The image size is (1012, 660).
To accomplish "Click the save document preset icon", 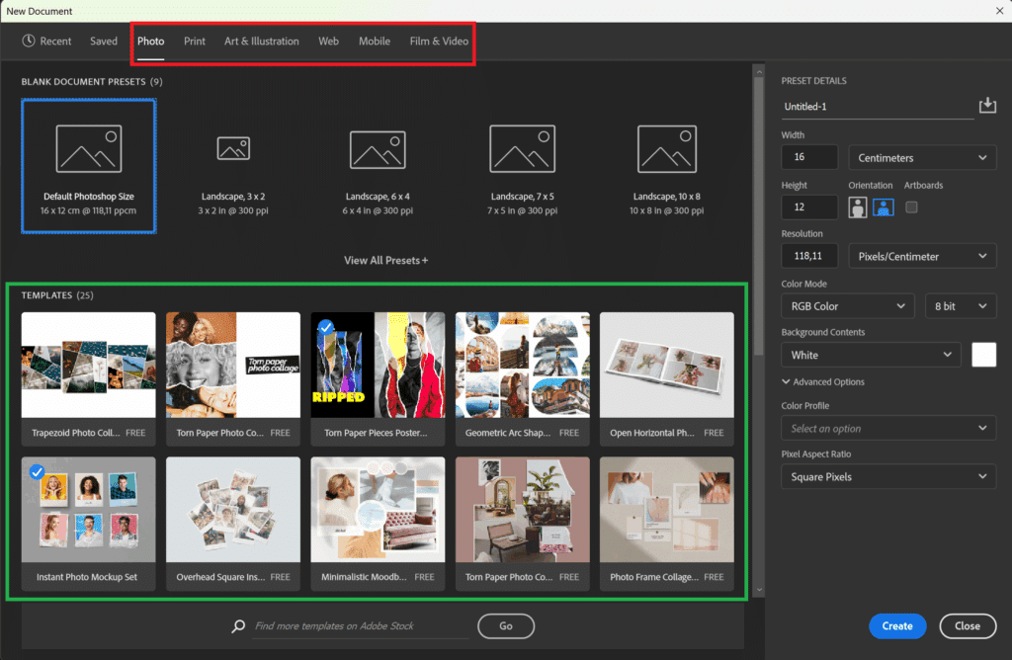I will (986, 106).
